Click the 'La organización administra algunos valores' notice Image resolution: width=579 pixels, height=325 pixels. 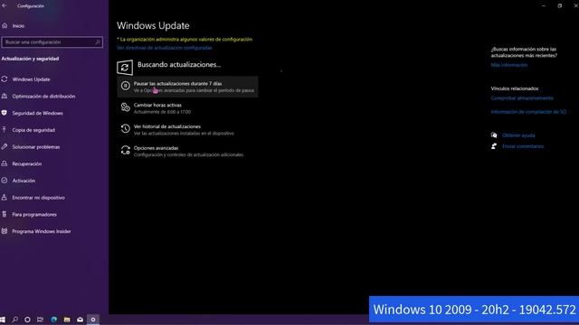point(185,39)
